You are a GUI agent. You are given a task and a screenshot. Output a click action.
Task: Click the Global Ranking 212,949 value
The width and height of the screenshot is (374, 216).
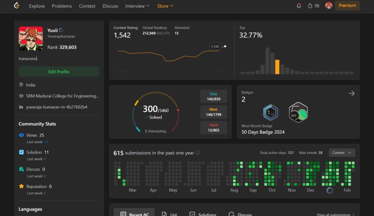pos(149,33)
